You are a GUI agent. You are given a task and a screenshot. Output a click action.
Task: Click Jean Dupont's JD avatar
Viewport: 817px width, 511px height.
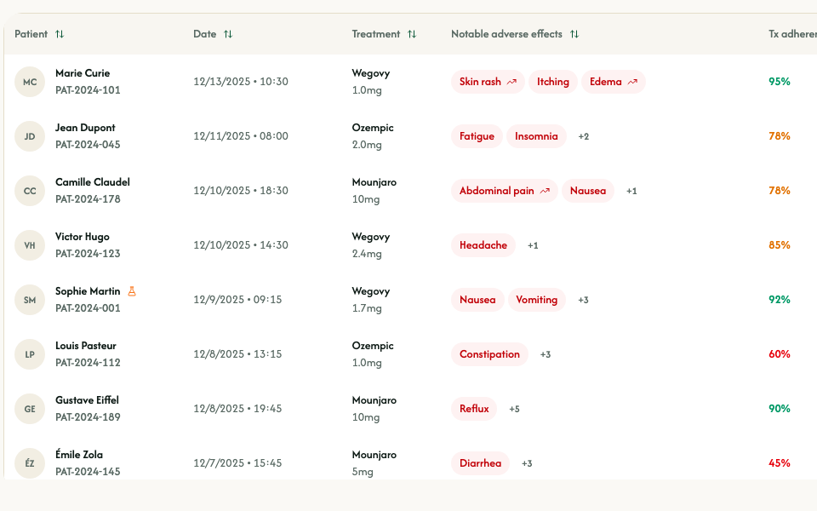[30, 136]
